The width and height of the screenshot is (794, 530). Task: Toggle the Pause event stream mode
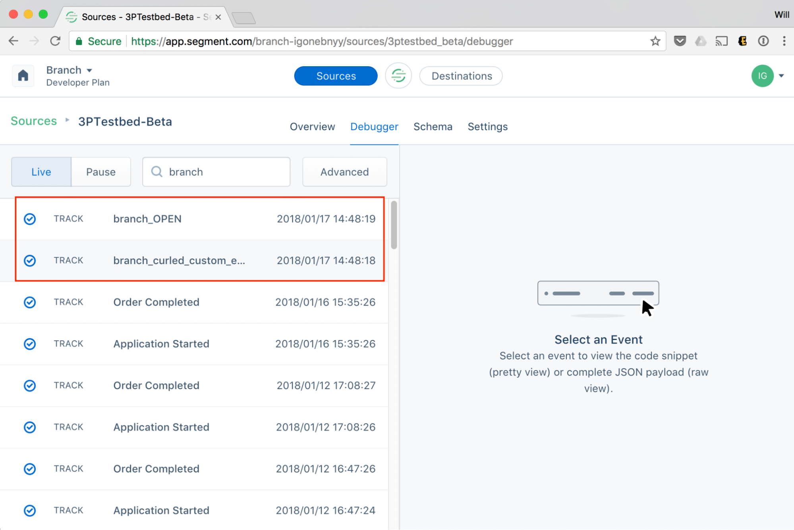101,171
